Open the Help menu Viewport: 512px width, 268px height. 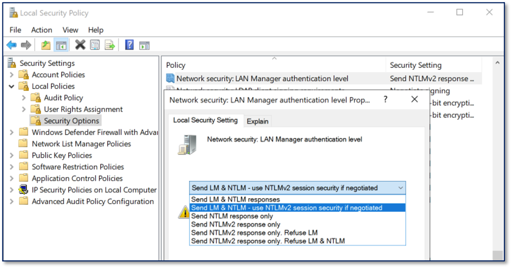pos(96,30)
